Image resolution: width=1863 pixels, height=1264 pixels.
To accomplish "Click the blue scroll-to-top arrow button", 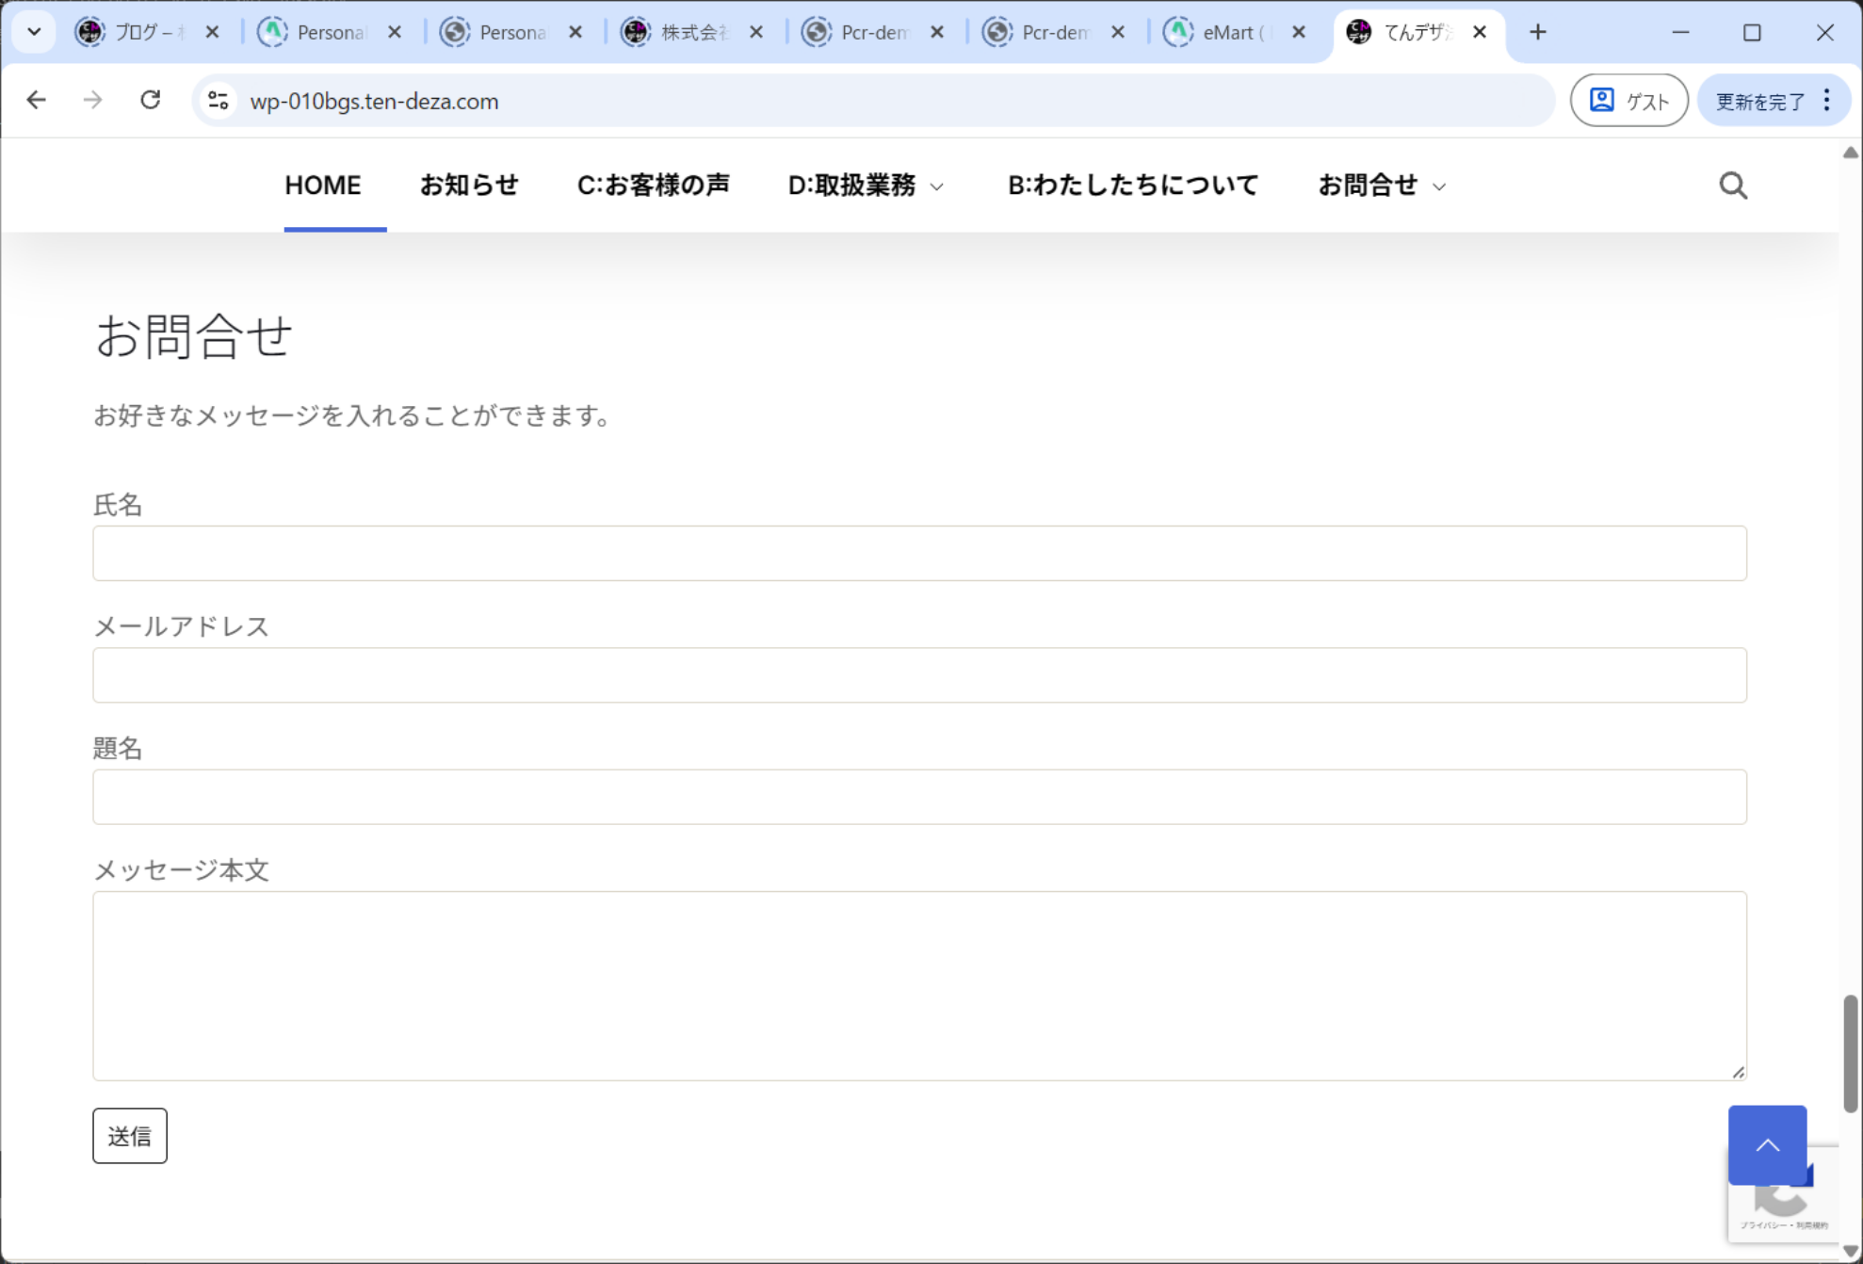I will (x=1766, y=1144).
